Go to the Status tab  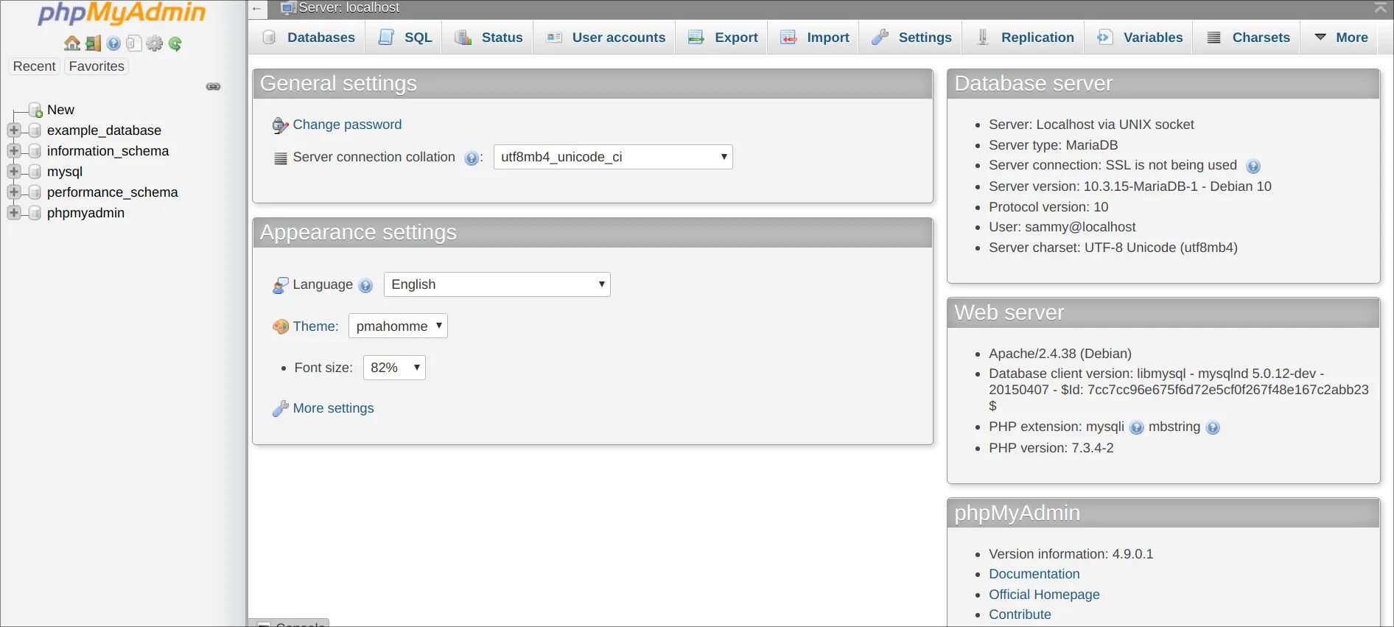pyautogui.click(x=488, y=38)
